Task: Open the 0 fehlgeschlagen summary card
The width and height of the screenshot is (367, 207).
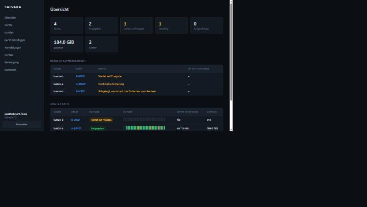Action: tap(207, 25)
